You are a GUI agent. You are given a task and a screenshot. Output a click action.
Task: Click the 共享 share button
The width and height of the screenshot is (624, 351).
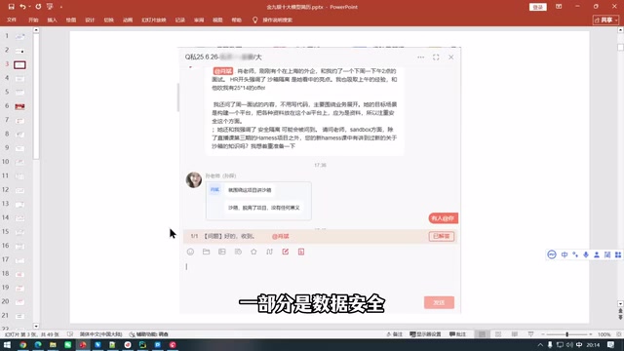(605, 19)
